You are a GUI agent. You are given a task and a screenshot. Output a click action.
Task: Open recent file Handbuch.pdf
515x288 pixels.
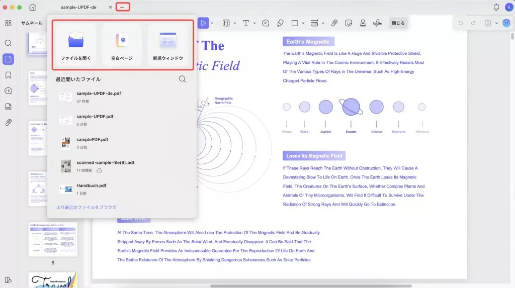click(x=122, y=189)
